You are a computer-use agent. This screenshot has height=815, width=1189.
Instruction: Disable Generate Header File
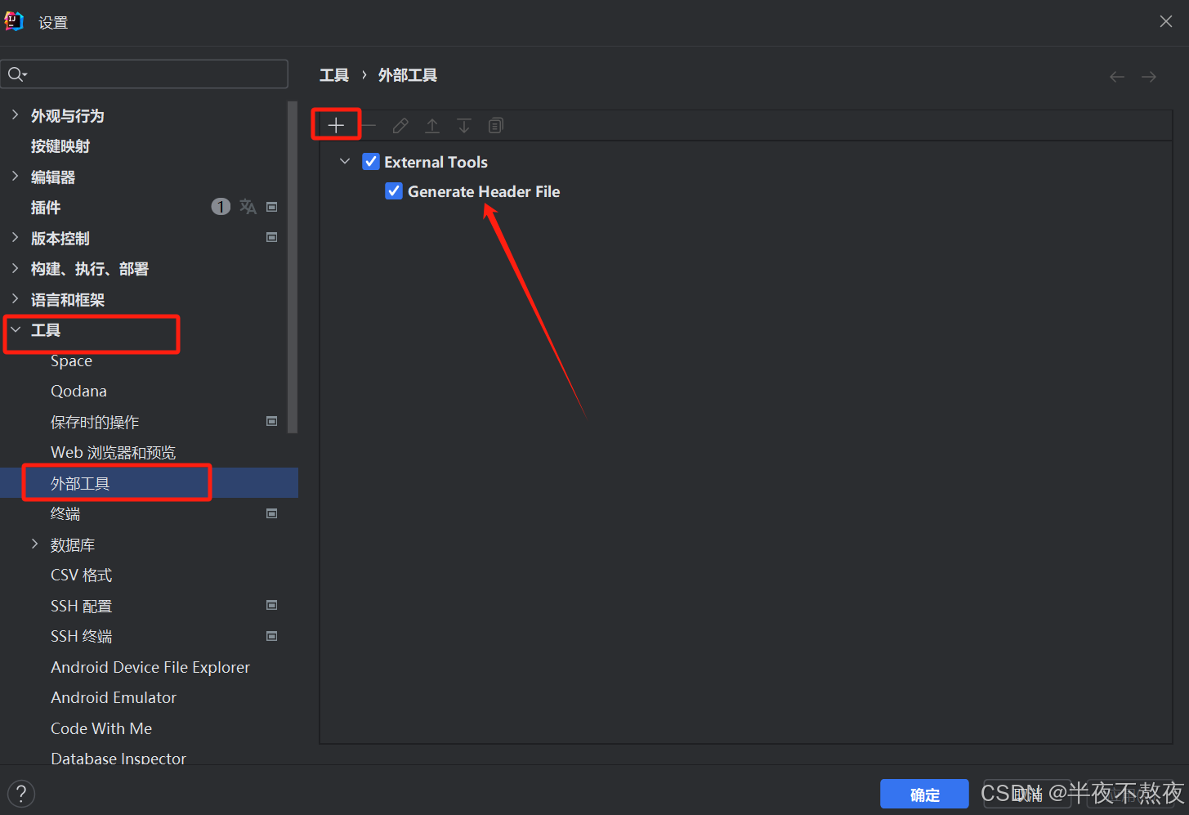[394, 190]
